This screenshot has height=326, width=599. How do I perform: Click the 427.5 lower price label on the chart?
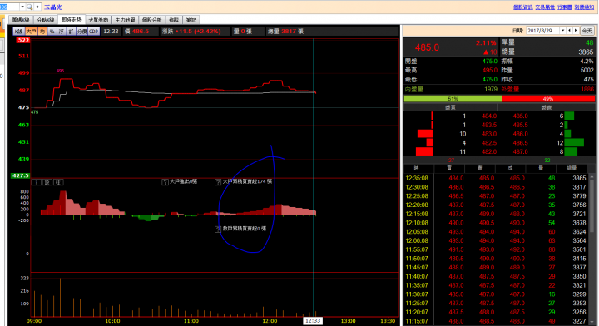click(x=20, y=175)
